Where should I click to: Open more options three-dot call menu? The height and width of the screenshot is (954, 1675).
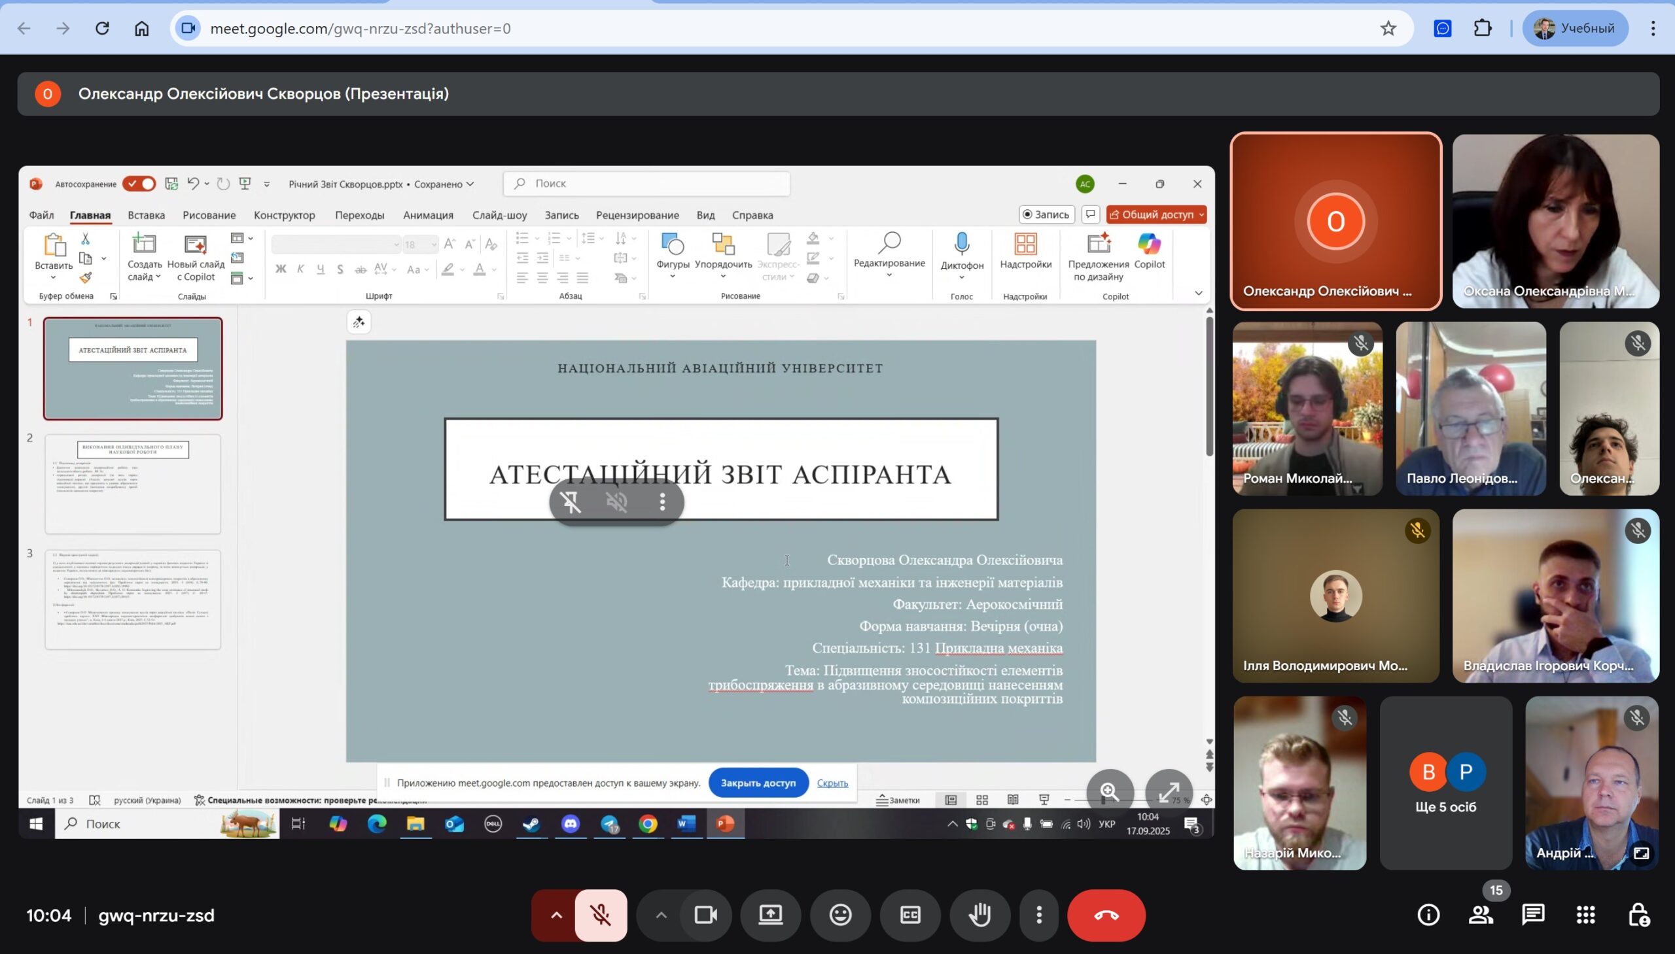(x=1038, y=915)
